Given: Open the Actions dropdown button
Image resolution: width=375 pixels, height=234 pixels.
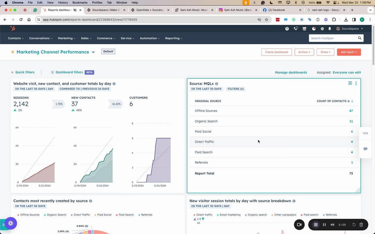Looking at the screenshot, I should [304, 52].
